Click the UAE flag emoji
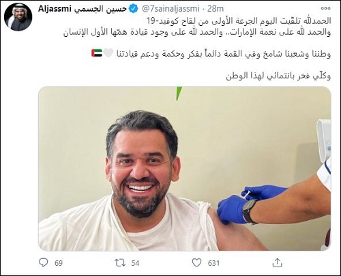This screenshot has width=341, height=276. point(97,53)
